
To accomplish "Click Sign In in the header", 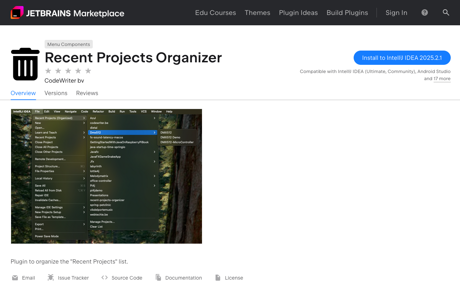I will [396, 13].
